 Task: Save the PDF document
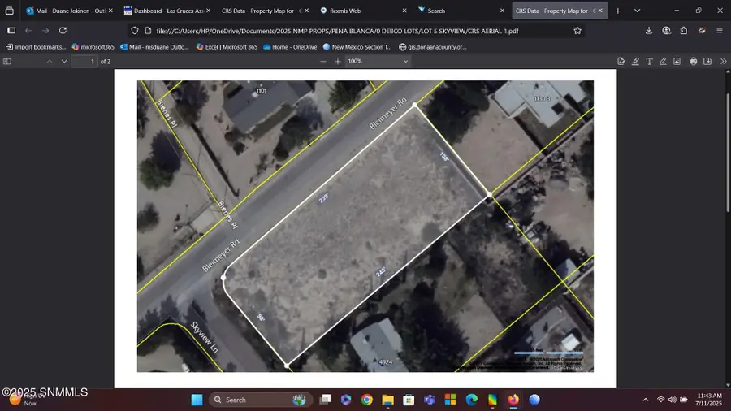(x=707, y=62)
